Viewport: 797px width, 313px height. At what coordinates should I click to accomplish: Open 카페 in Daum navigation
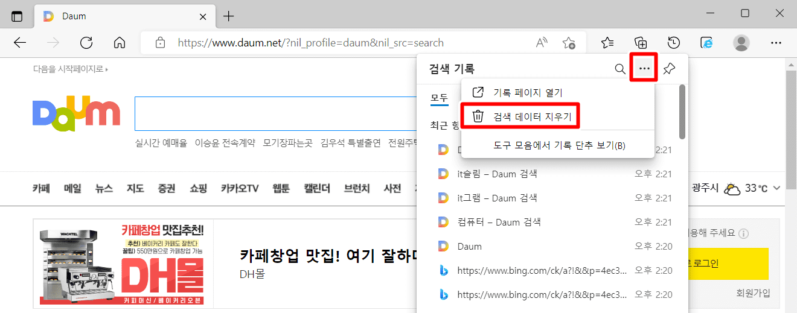coord(41,189)
